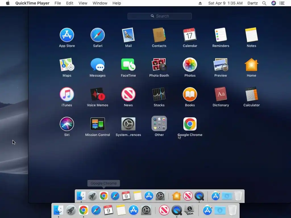Open Mail in Launchpad
Viewport: 291px width, 218px height.
pos(128,35)
